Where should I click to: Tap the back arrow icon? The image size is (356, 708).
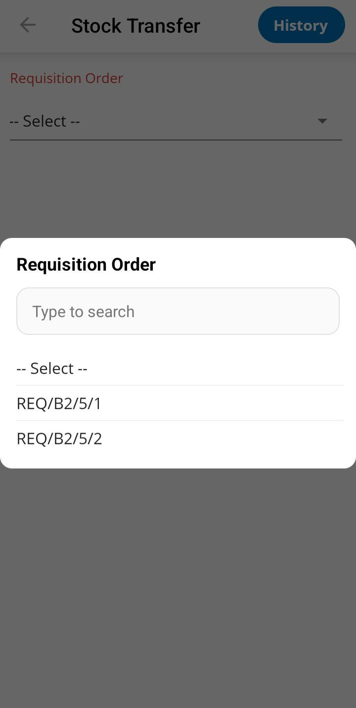coord(28,25)
